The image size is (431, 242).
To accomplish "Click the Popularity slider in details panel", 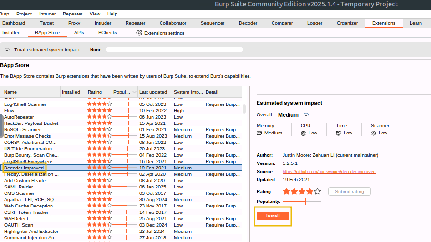I will (x=302, y=201).
